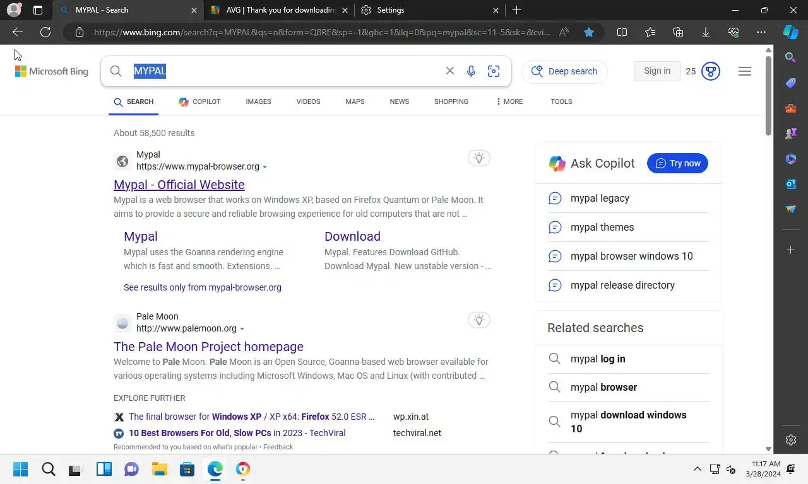Show insights lightbulb for Mypal result
808x484 pixels.
479,158
